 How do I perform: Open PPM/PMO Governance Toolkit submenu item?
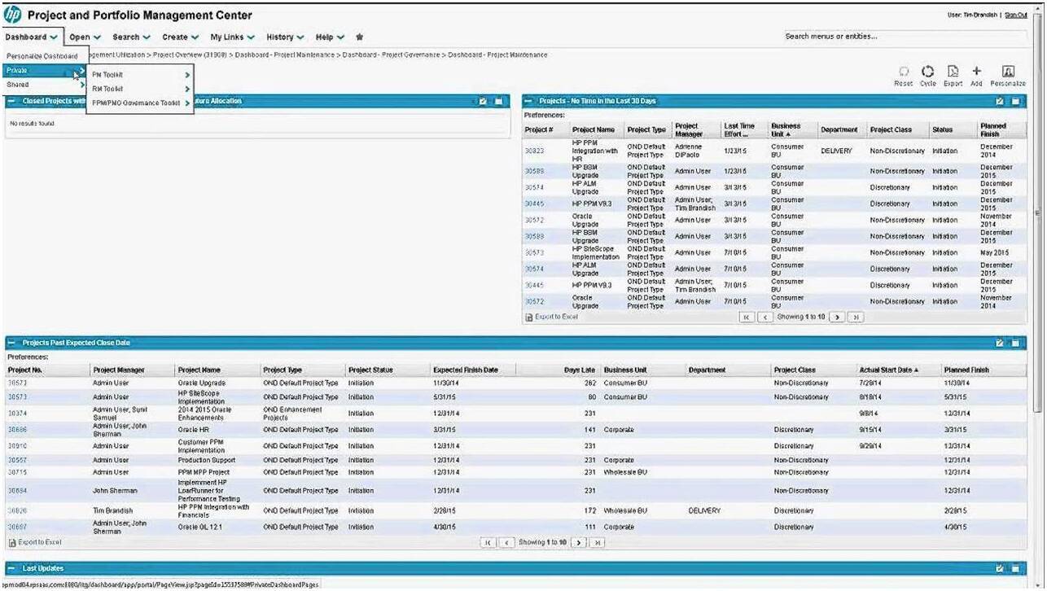140,103
